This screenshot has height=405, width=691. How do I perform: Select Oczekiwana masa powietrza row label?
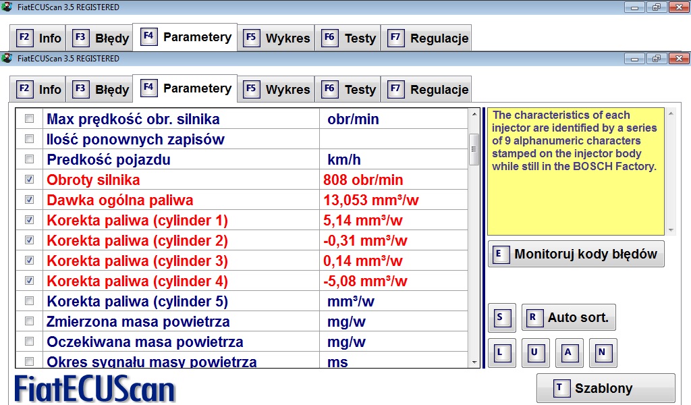[x=145, y=342]
